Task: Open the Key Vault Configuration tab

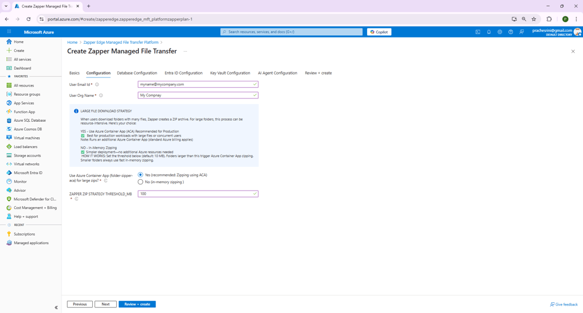Action: (x=230, y=73)
